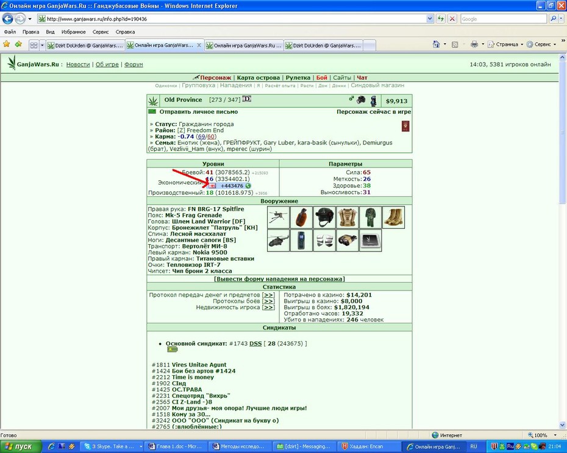Click the green envelope letter icon
The height and width of the screenshot is (453, 567).
[x=152, y=111]
